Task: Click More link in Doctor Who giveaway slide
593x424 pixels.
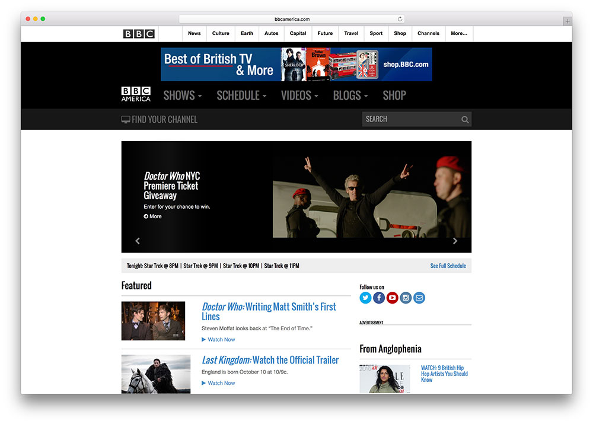Action: [155, 216]
